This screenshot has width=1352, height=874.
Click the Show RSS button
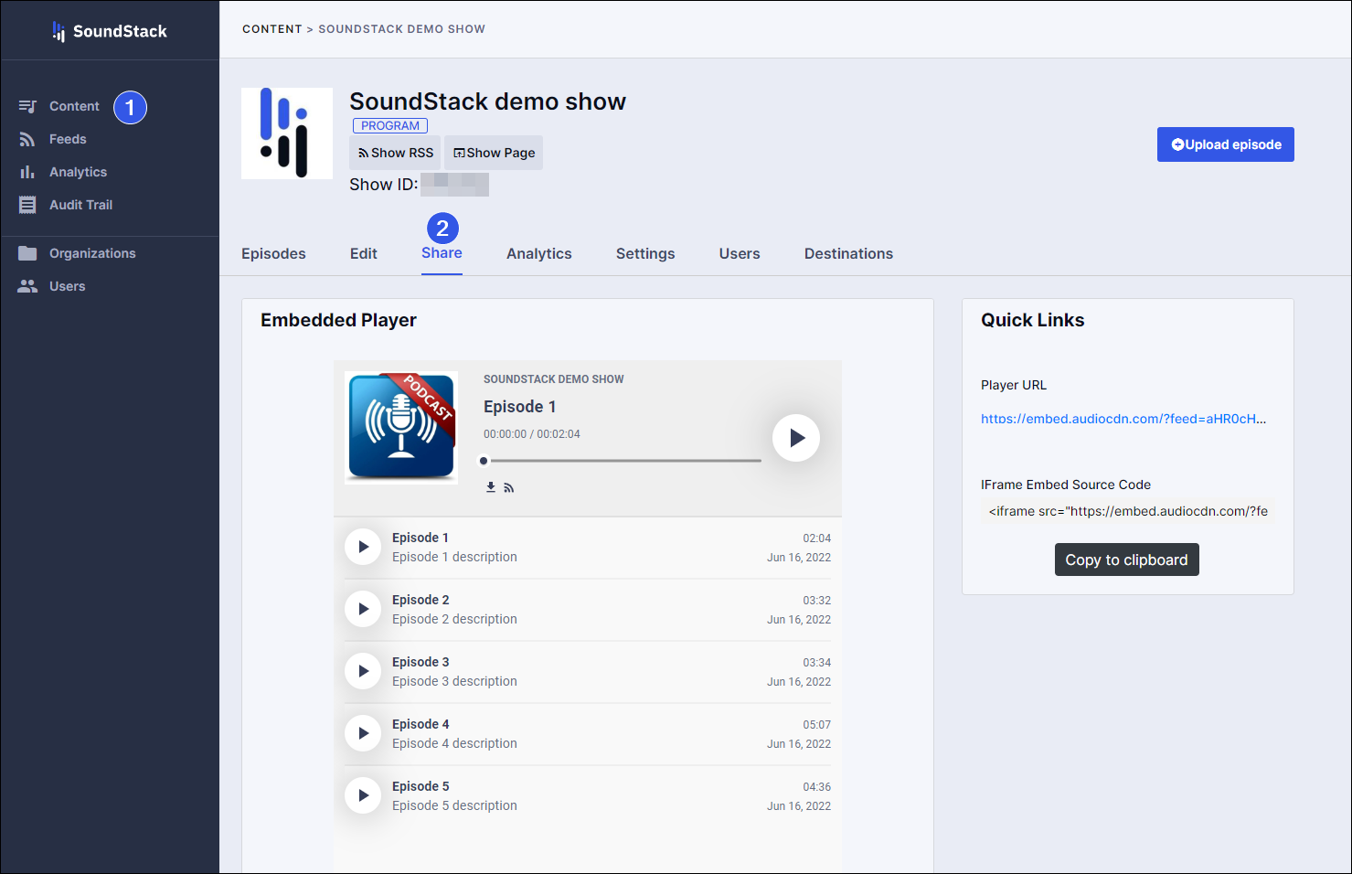click(395, 153)
